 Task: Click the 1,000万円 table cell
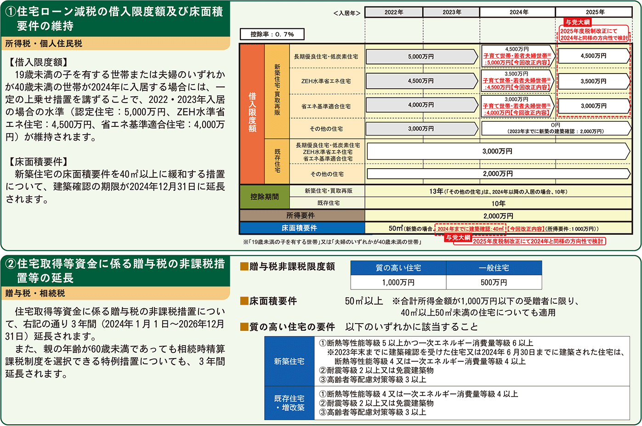398,282
